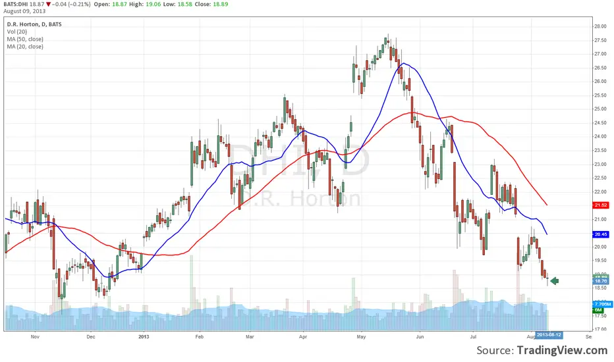Click the red 21.52 MA price tag
614x362 pixels.
601,205
